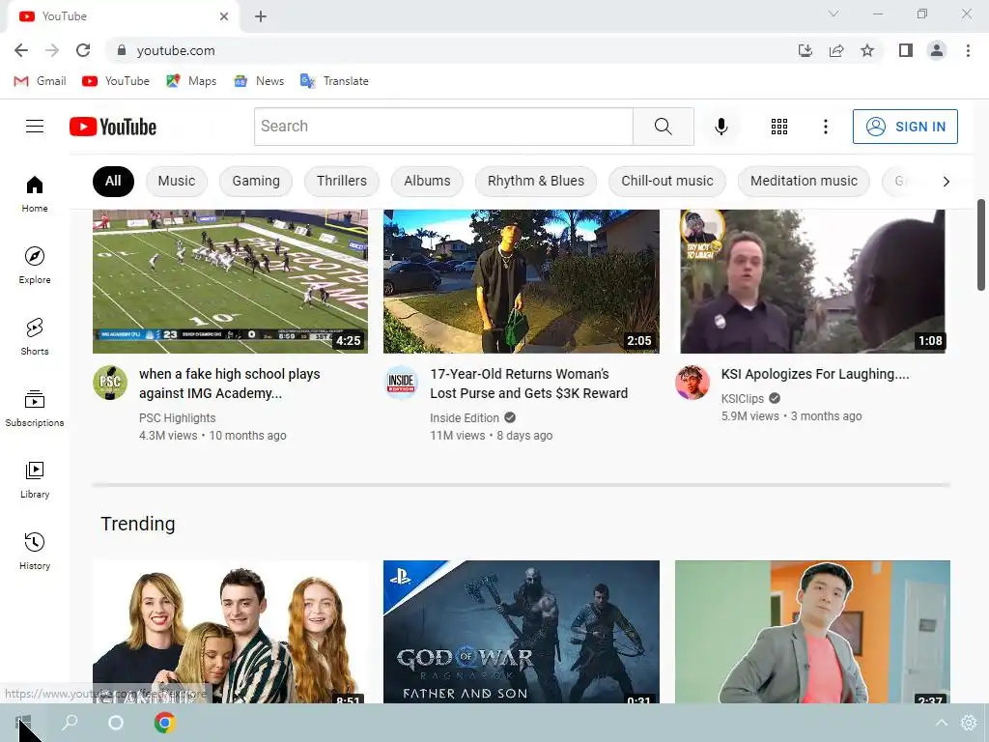Viewport: 989px width, 742px height.
Task: Click Inside Edition channel avatar
Action: 401,383
